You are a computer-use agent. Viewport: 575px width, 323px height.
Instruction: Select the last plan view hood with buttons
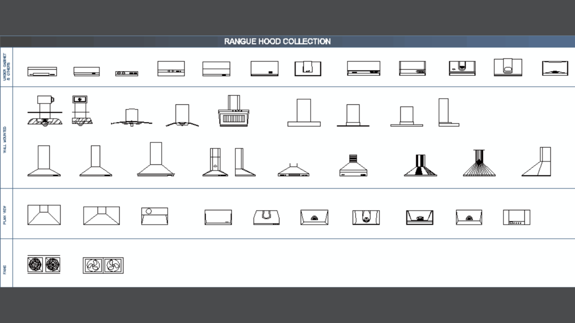pos(517,217)
